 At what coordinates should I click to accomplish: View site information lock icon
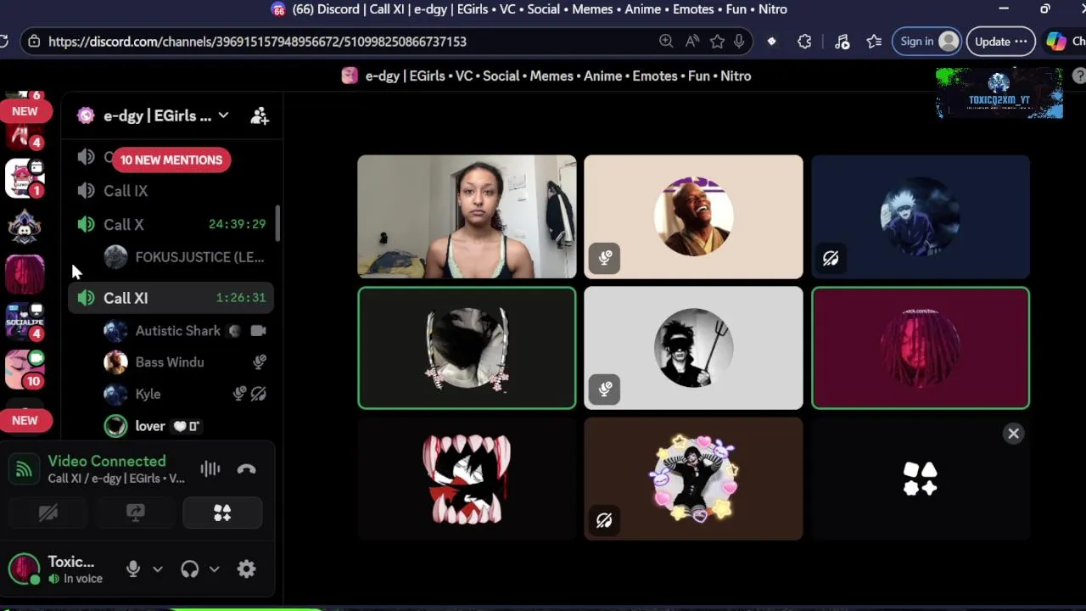click(33, 42)
